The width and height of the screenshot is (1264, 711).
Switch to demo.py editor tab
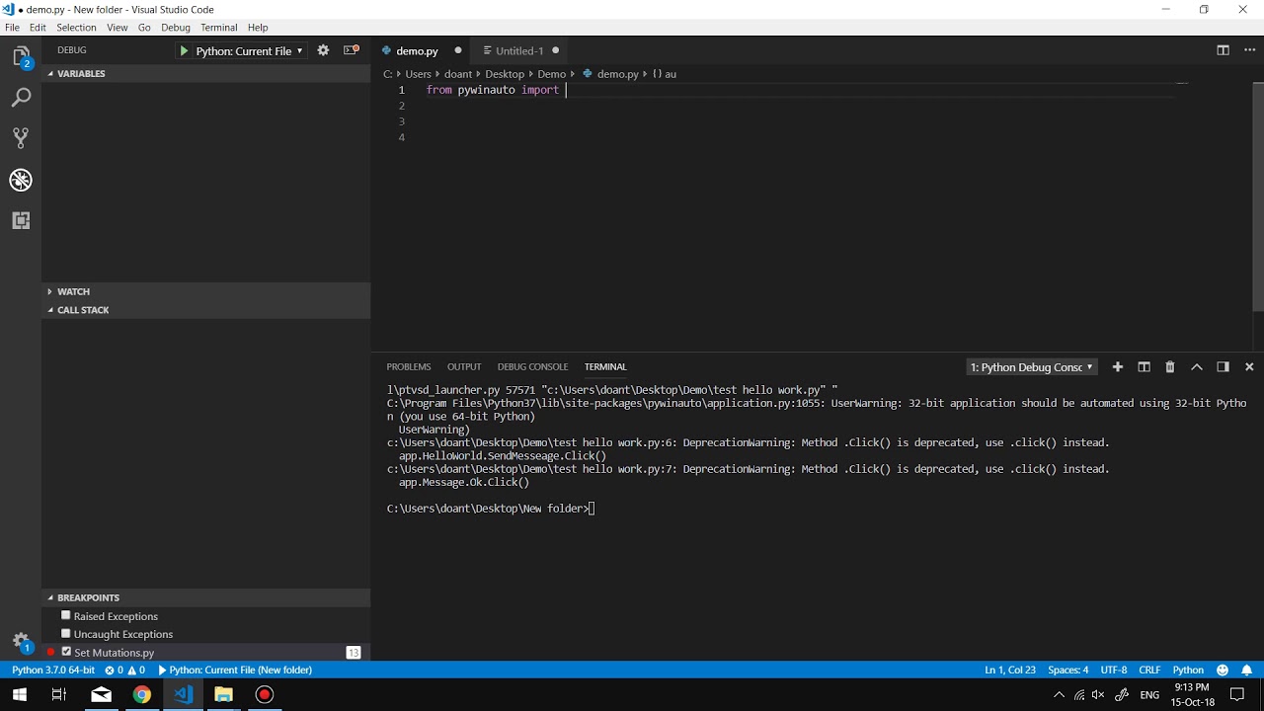pos(422,50)
